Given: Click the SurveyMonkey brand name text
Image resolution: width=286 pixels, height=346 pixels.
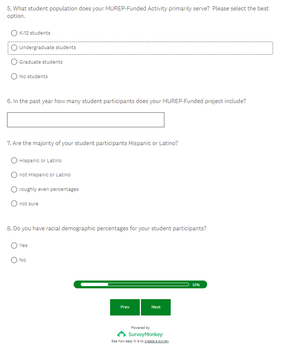Looking at the screenshot, I should (x=146, y=334).
